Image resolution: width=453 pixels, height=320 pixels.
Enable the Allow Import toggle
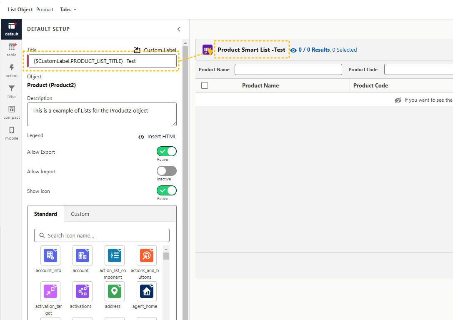166,171
